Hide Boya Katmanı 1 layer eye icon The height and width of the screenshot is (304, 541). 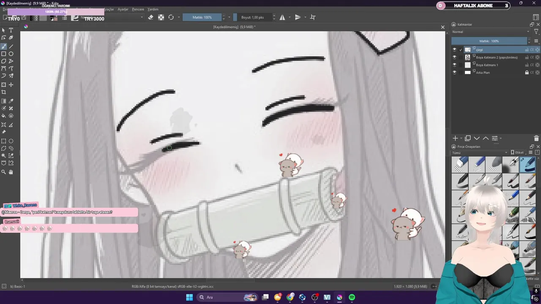454,65
